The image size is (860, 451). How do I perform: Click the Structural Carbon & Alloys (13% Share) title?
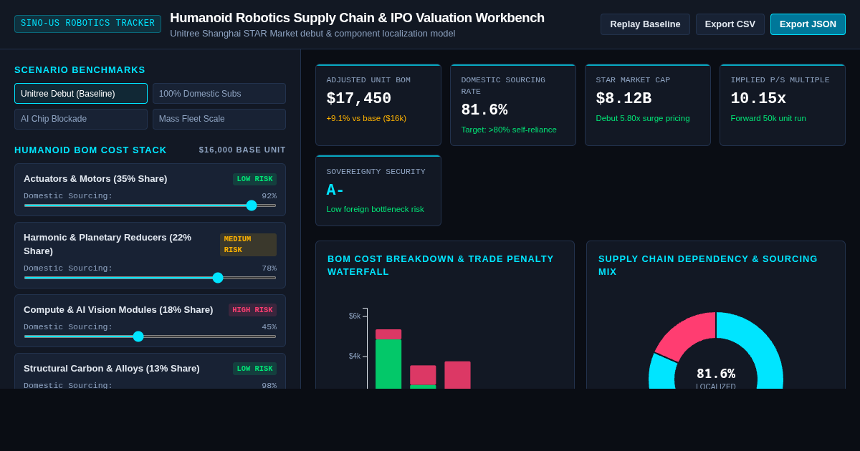pyautogui.click(x=112, y=369)
